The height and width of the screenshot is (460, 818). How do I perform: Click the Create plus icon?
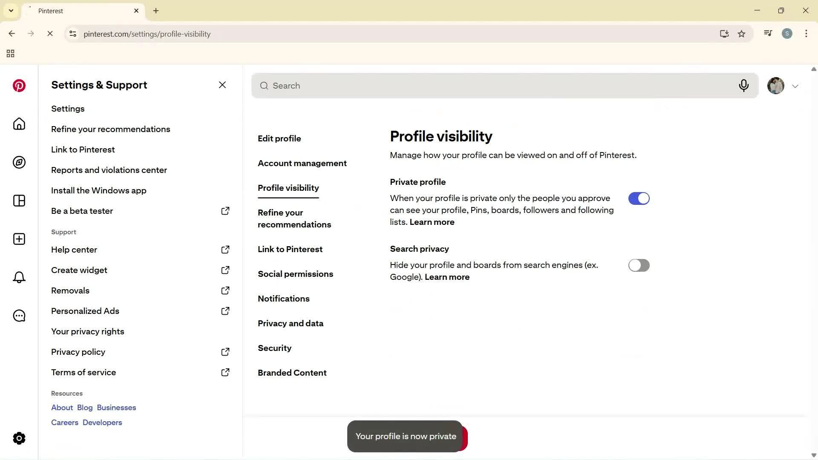pos(19,239)
